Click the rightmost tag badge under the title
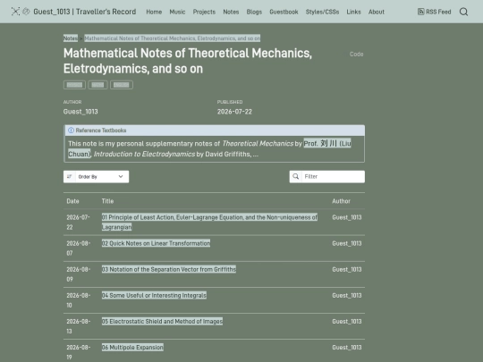Screen dimensions: 483x362 click(x=122, y=85)
